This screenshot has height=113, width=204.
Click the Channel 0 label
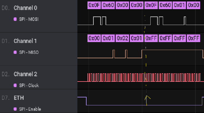(x=26, y=8)
